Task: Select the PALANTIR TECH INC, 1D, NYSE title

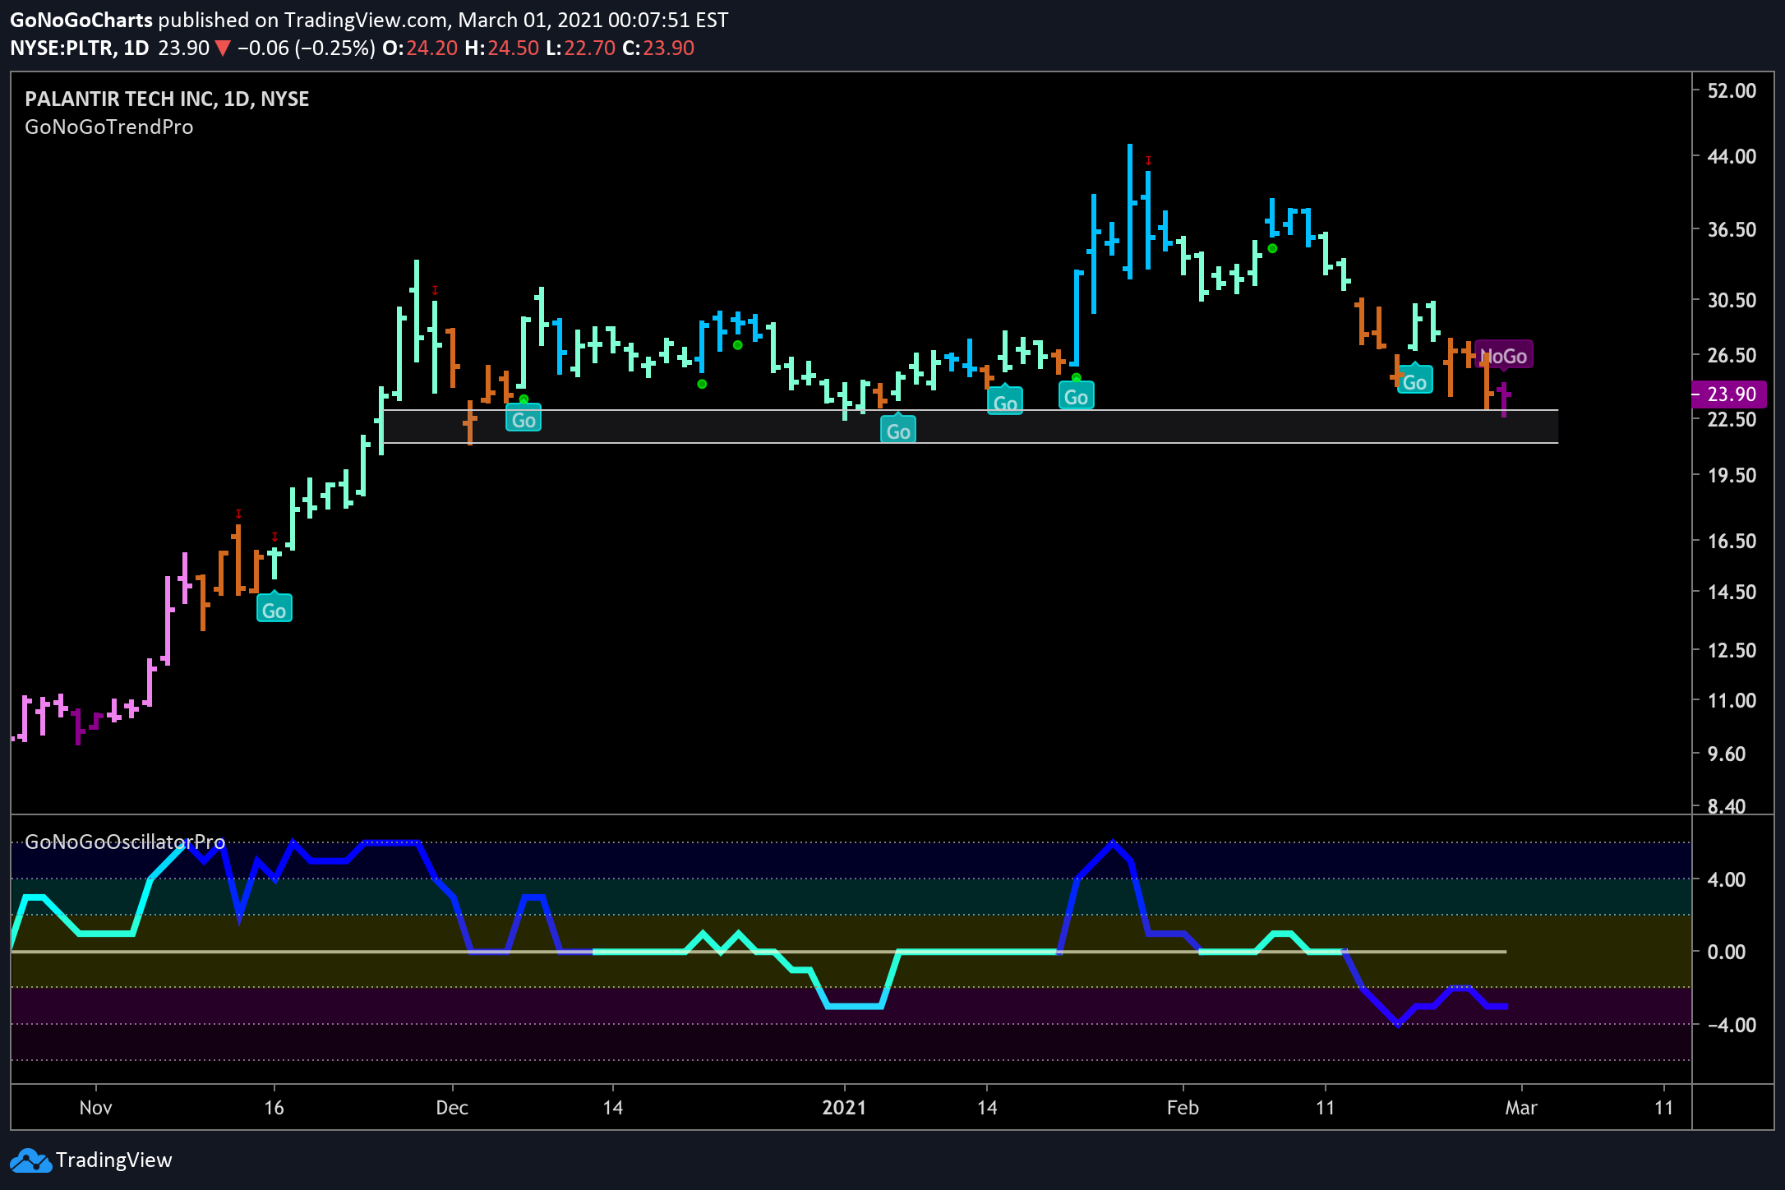Action: 167,99
